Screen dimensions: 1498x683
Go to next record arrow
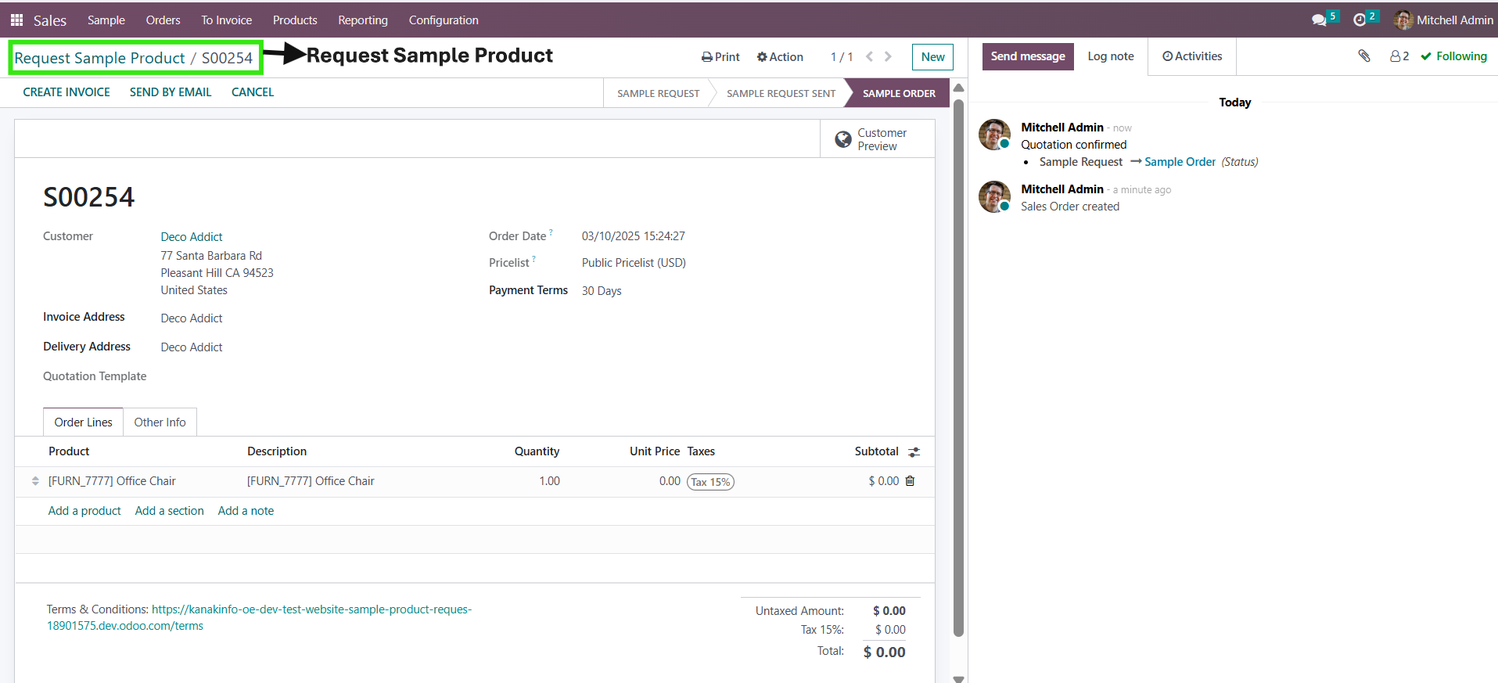point(888,56)
